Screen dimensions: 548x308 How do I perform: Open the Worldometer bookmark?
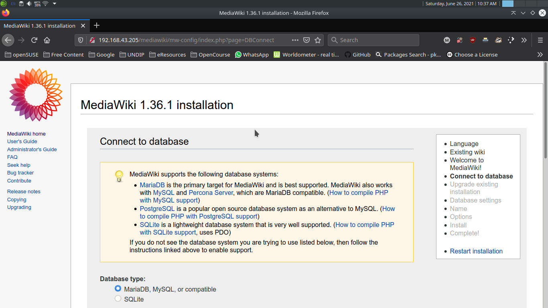[x=306, y=55]
